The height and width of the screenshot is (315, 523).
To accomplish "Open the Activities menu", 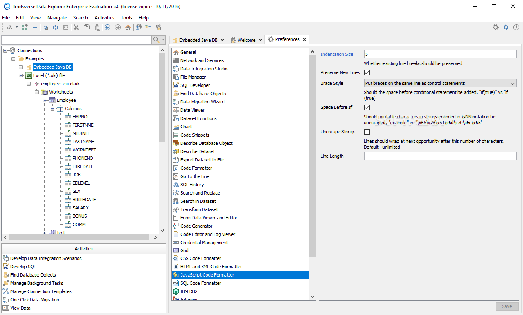I will coord(105,18).
